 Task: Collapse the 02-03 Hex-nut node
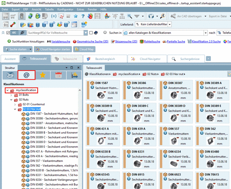click(x=15, y=109)
